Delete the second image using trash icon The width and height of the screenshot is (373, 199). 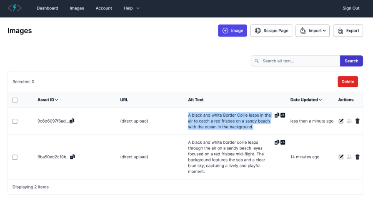(x=357, y=157)
